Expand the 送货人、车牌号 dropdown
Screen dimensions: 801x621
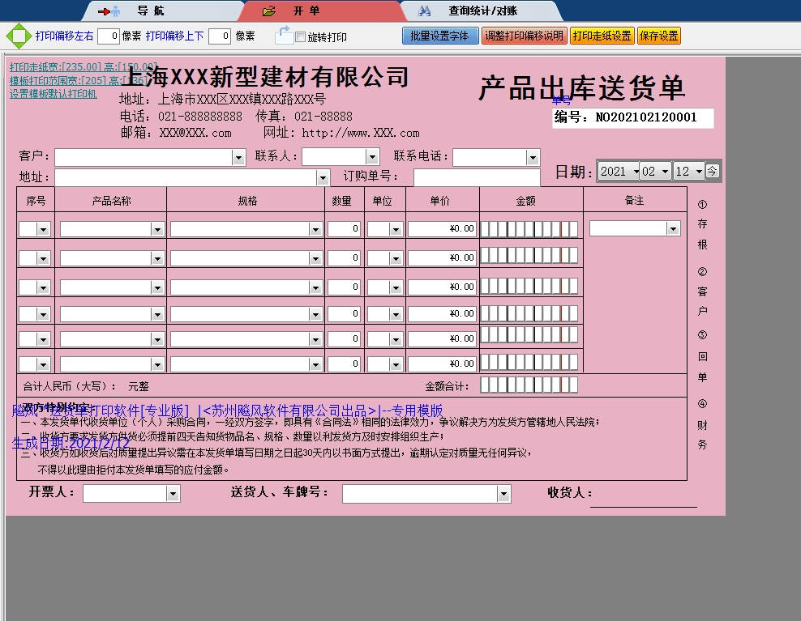pos(503,494)
